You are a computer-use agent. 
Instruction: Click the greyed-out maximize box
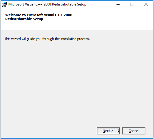tap(132, 4)
